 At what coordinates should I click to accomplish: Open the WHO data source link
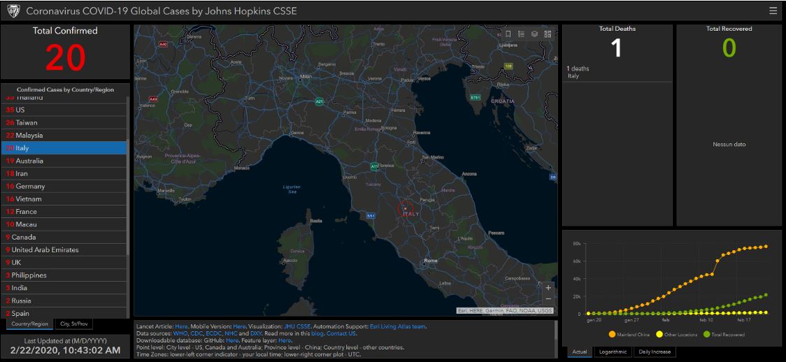(x=180, y=333)
